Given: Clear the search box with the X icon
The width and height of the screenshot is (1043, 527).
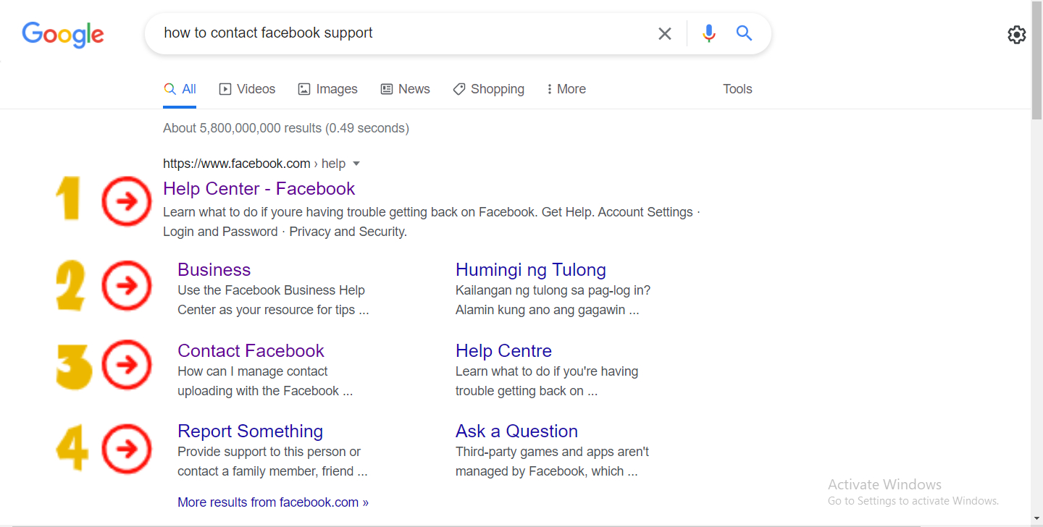Looking at the screenshot, I should [664, 33].
